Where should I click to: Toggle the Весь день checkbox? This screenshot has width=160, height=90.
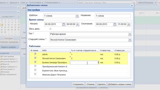coord(50,29)
